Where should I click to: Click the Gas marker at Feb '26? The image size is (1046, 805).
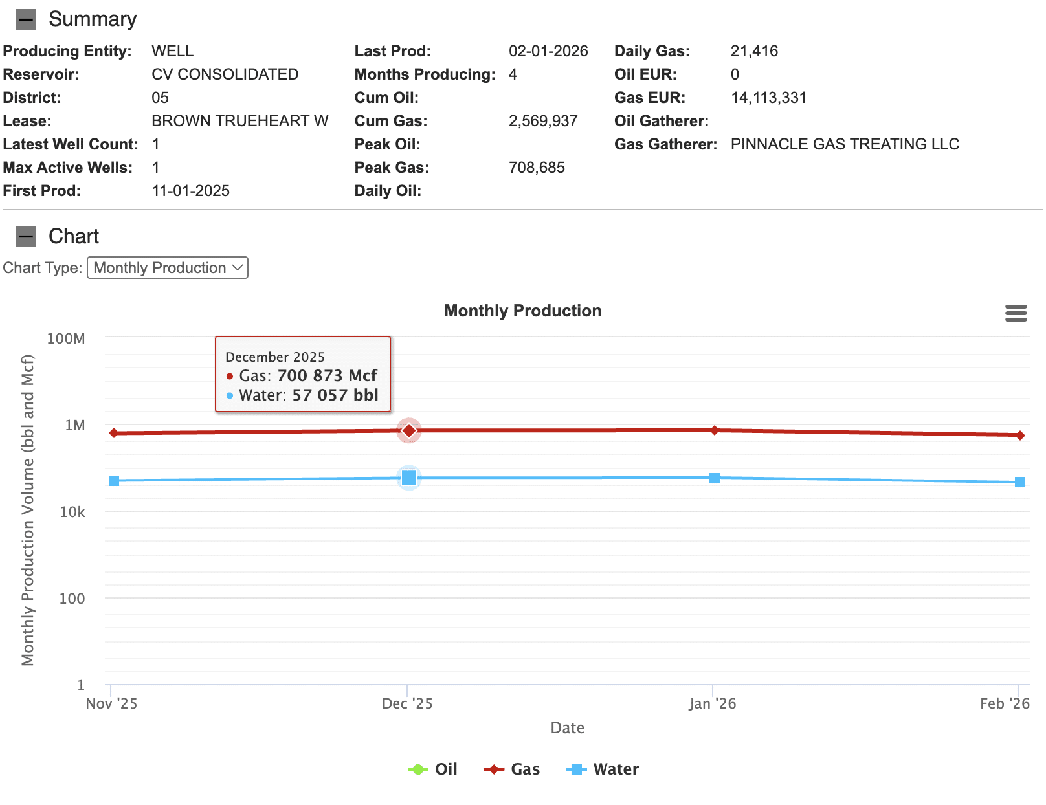coord(1020,436)
